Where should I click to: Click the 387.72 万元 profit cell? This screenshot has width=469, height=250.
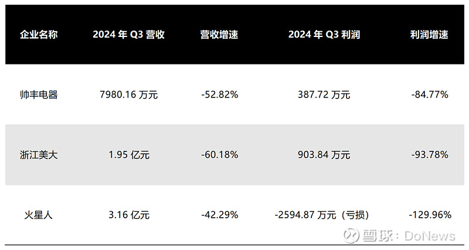click(324, 94)
